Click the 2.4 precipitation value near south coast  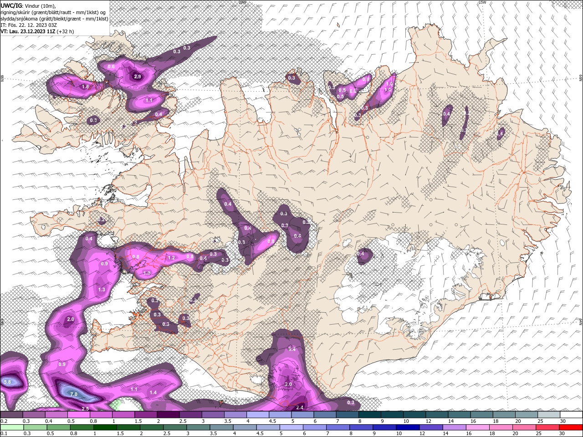point(300,407)
